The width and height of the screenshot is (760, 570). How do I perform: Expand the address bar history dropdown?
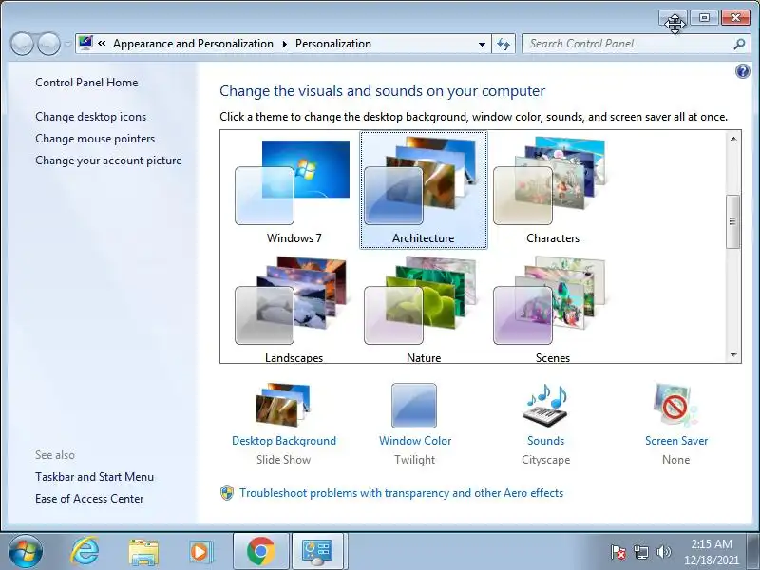[482, 44]
